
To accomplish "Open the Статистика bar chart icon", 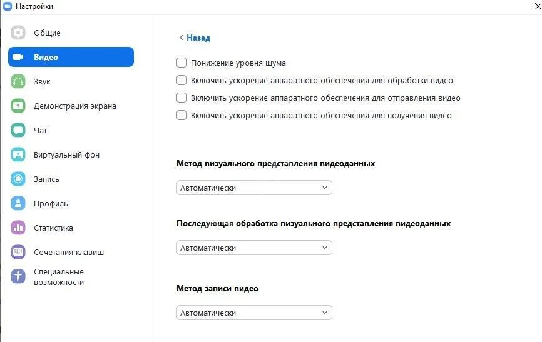I will [x=18, y=228].
